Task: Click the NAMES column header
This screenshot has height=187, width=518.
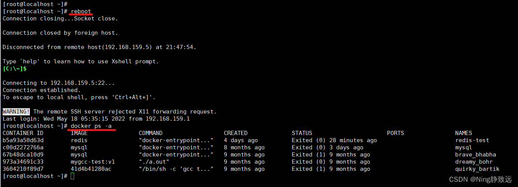Action: pos(464,133)
